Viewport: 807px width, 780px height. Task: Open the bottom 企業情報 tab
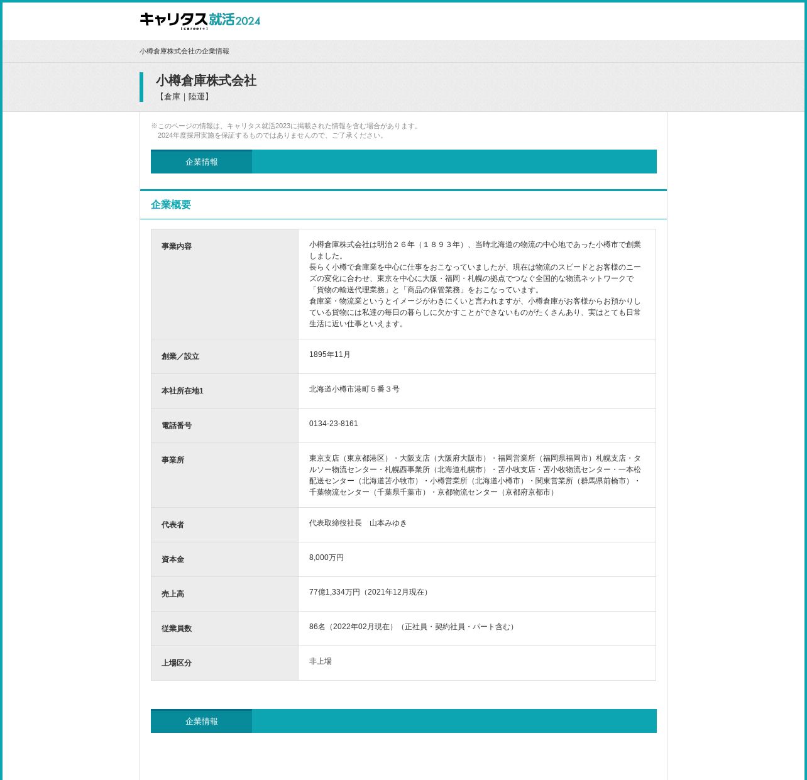click(x=201, y=722)
